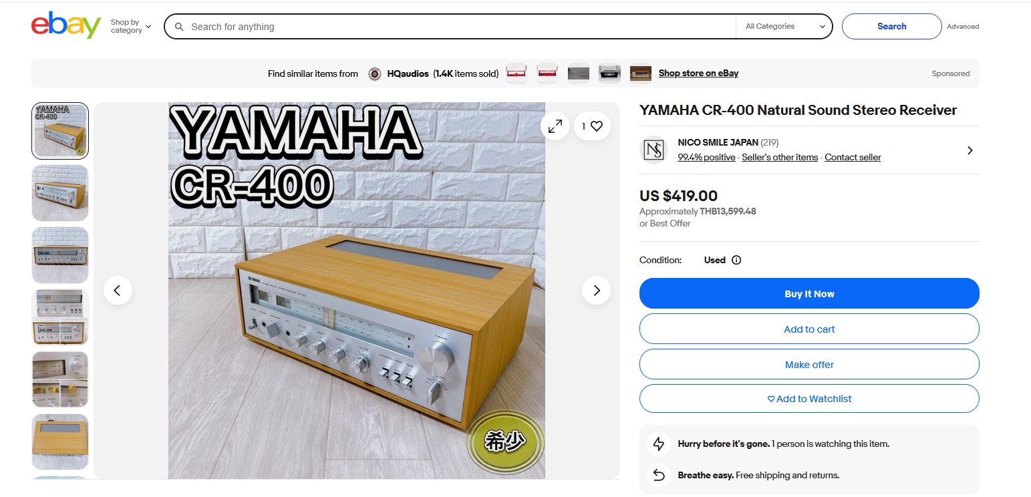
Task: Show the previous product image
Action: pyautogui.click(x=118, y=290)
